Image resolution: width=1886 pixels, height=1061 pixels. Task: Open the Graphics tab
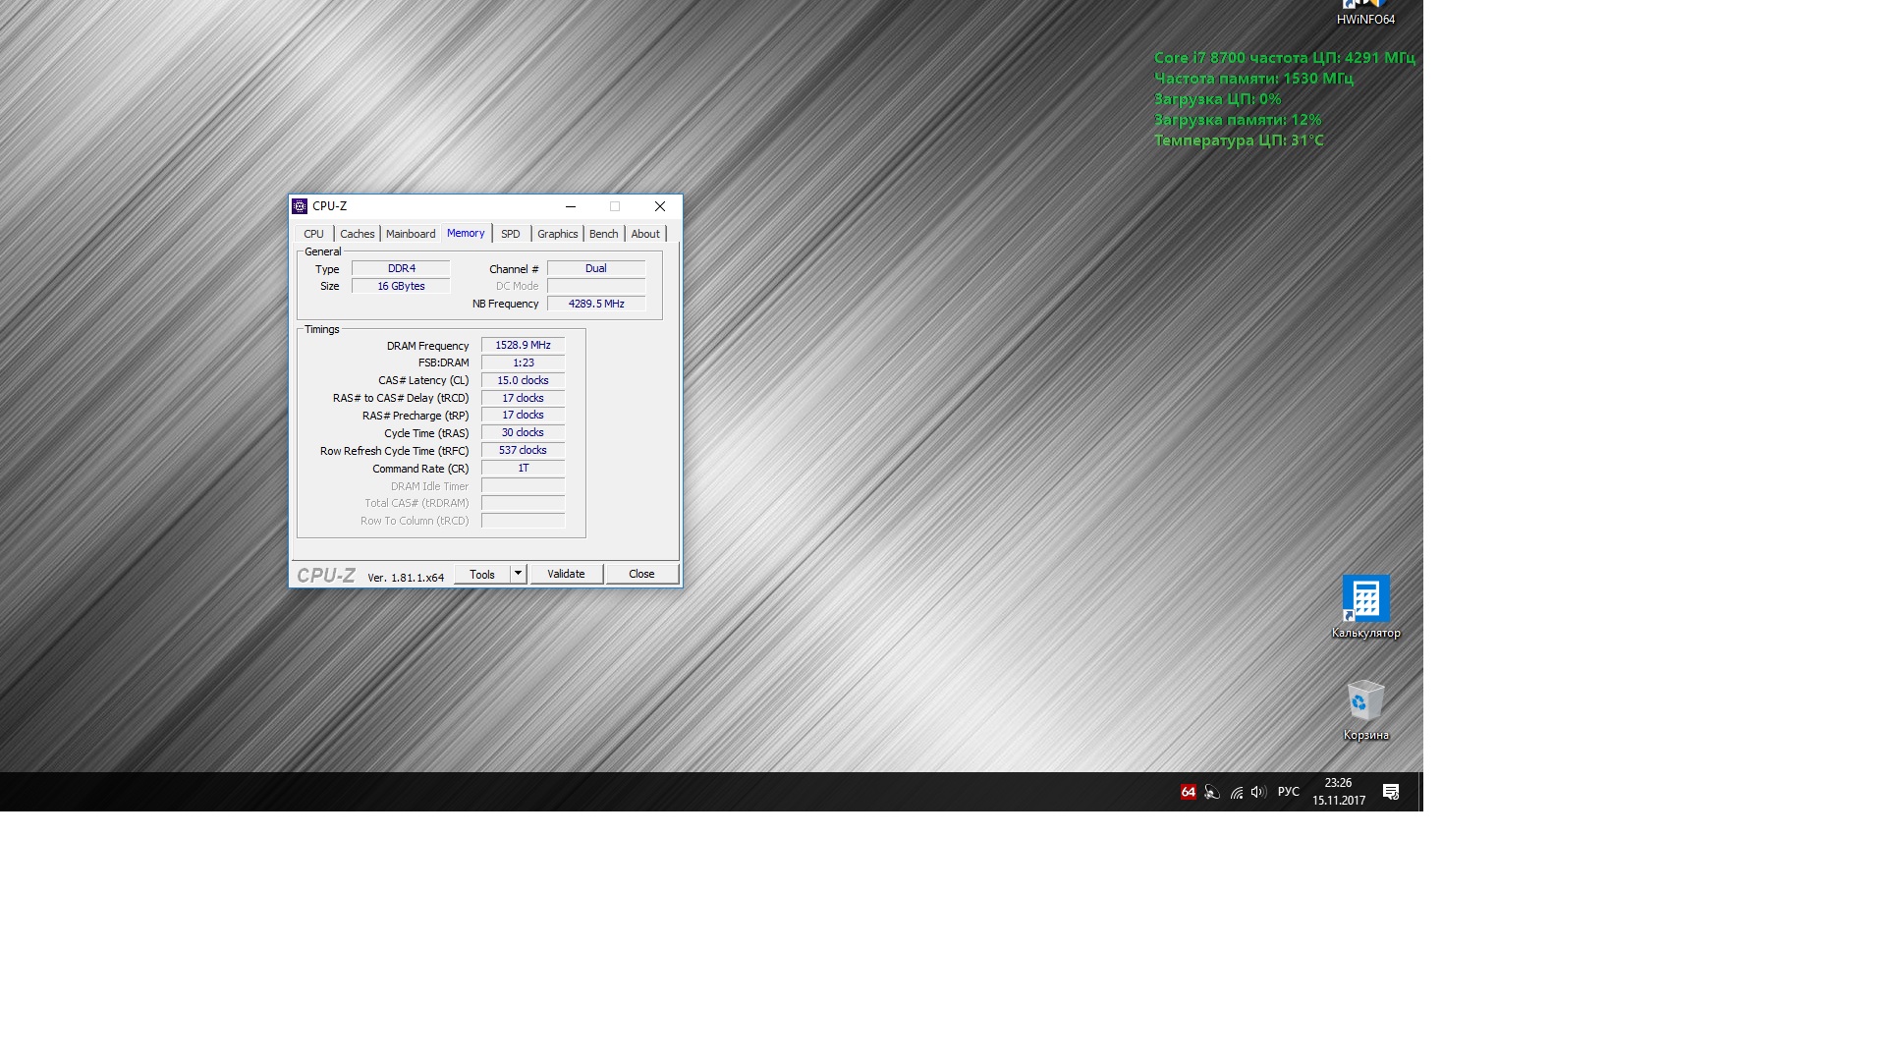pos(557,234)
